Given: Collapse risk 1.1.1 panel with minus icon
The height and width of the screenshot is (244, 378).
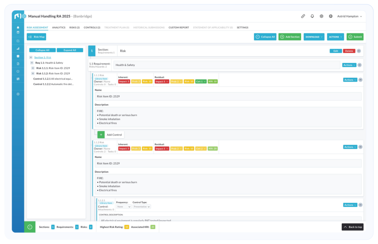Looking at the screenshot, I should (x=360, y=80).
